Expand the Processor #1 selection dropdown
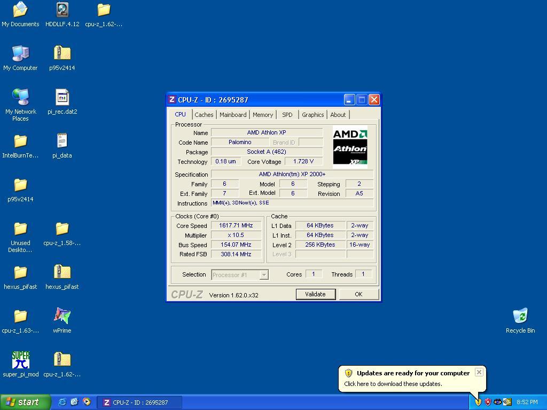 click(264, 275)
